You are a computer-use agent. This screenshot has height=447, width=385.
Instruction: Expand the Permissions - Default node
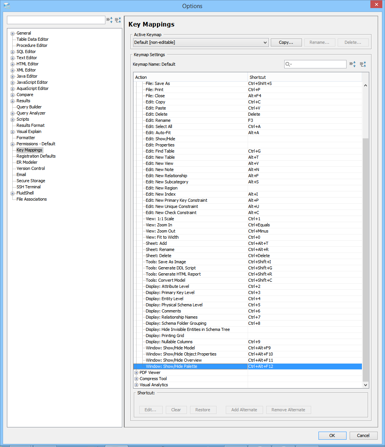[x=13, y=144]
